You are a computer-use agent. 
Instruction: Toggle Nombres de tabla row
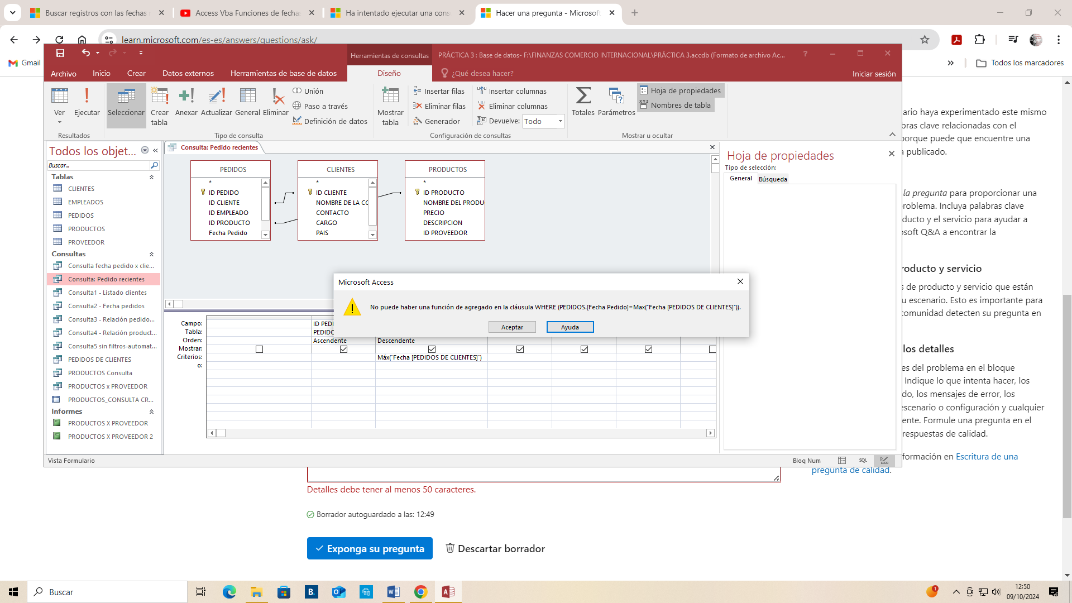tap(676, 105)
